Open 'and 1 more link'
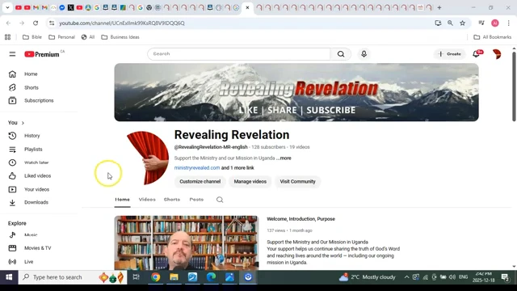Viewport: 517px width, 291px height. [237, 168]
